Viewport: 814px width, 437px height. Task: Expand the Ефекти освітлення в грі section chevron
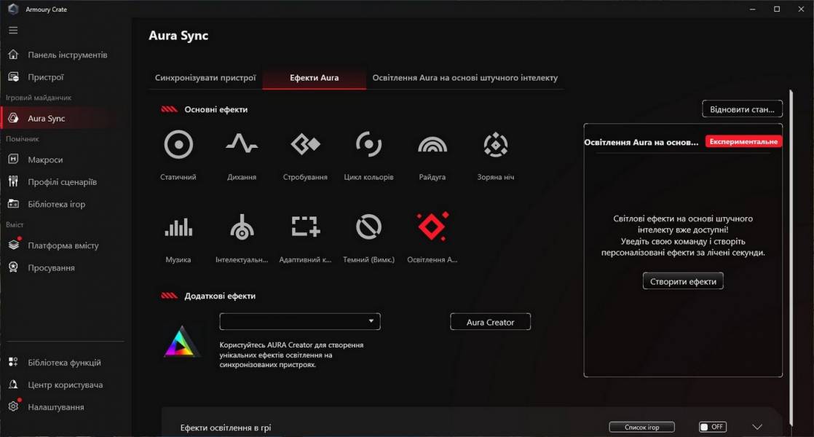pos(757,427)
